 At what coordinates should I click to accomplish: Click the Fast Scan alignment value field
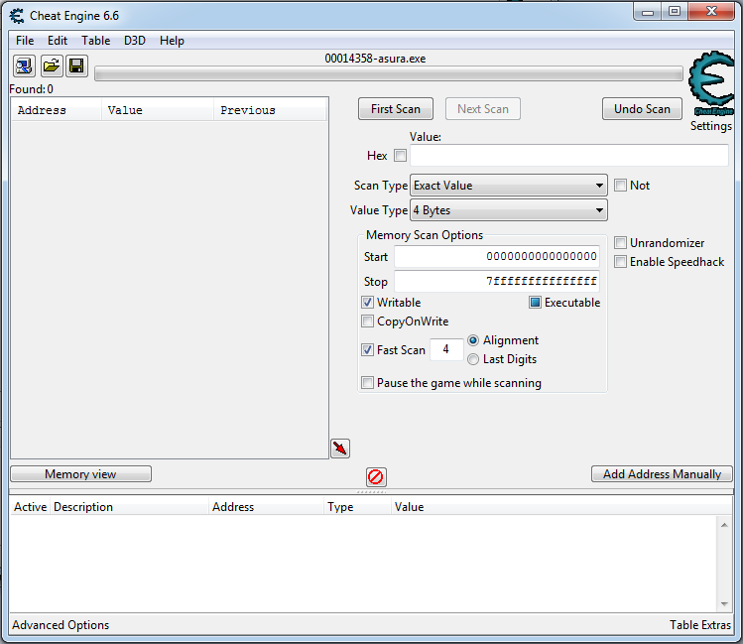click(446, 349)
